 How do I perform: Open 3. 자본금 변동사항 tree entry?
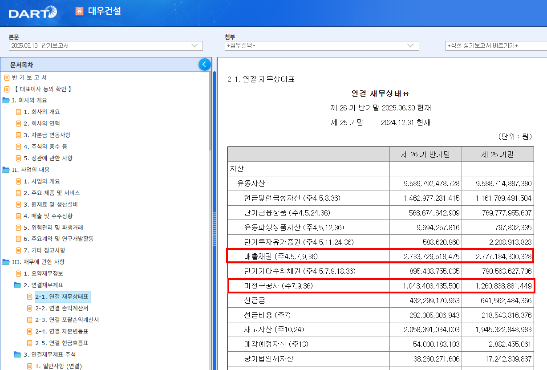coord(47,135)
